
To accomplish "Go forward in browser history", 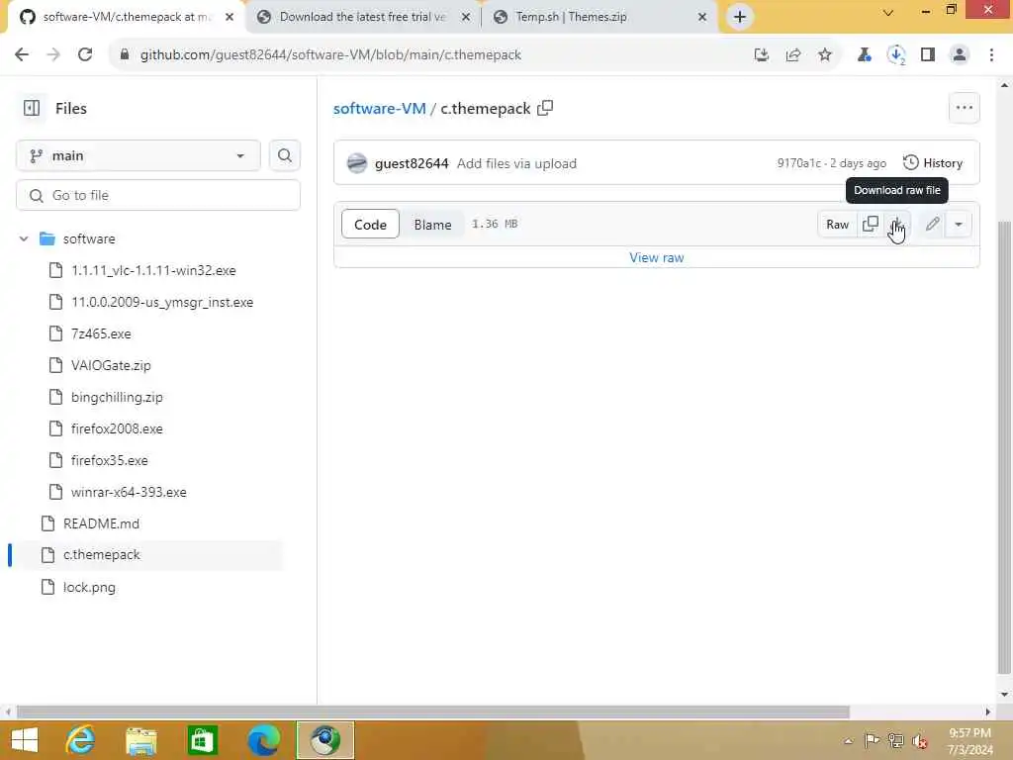I will (53, 55).
